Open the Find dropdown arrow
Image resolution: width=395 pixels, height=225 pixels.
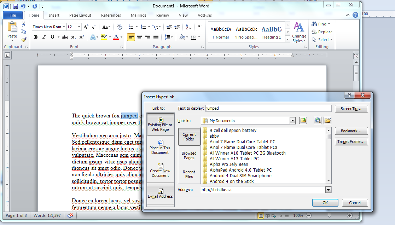click(x=329, y=24)
